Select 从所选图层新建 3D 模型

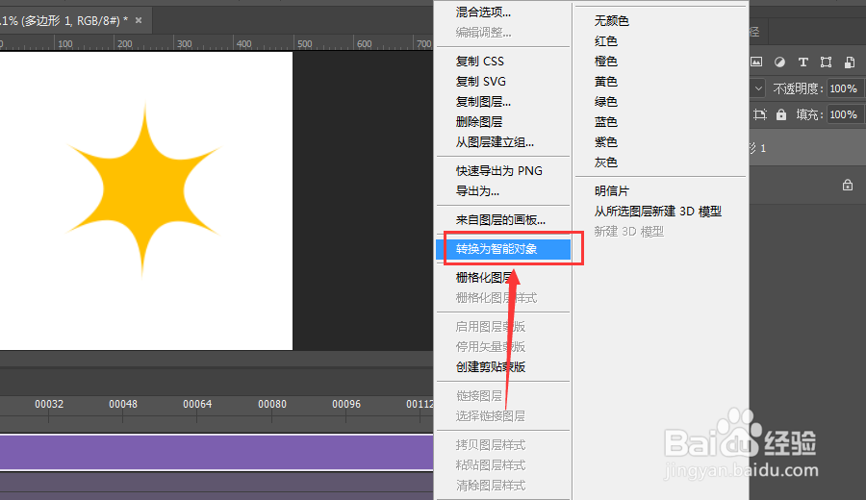point(660,212)
